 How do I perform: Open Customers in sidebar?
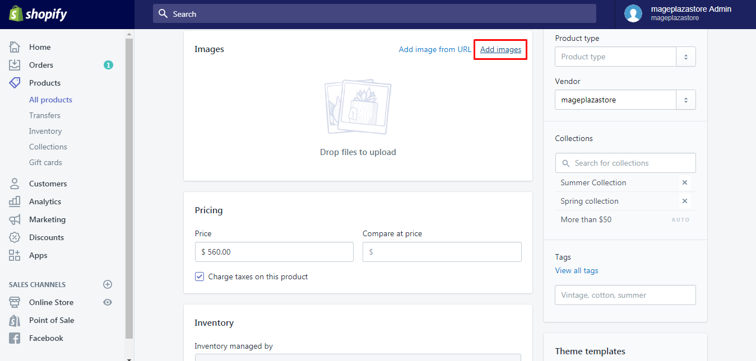[x=48, y=184]
